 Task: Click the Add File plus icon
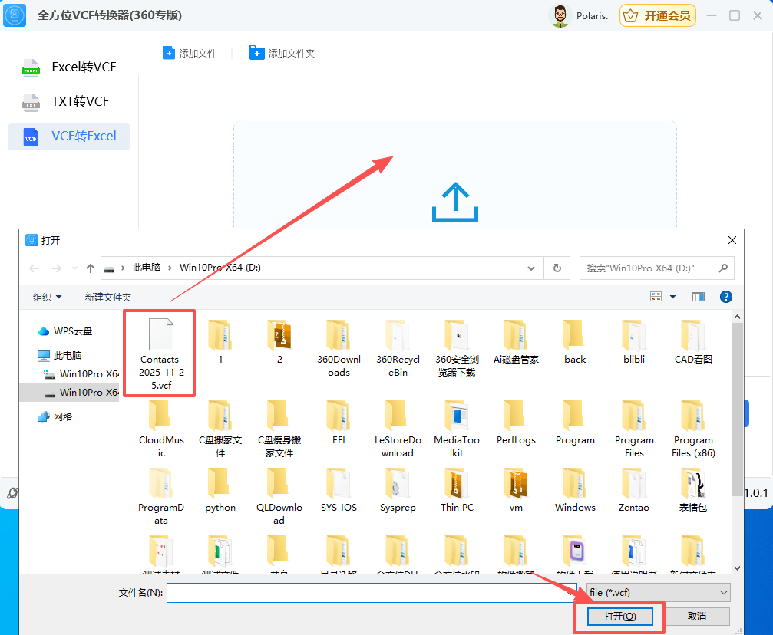point(169,53)
